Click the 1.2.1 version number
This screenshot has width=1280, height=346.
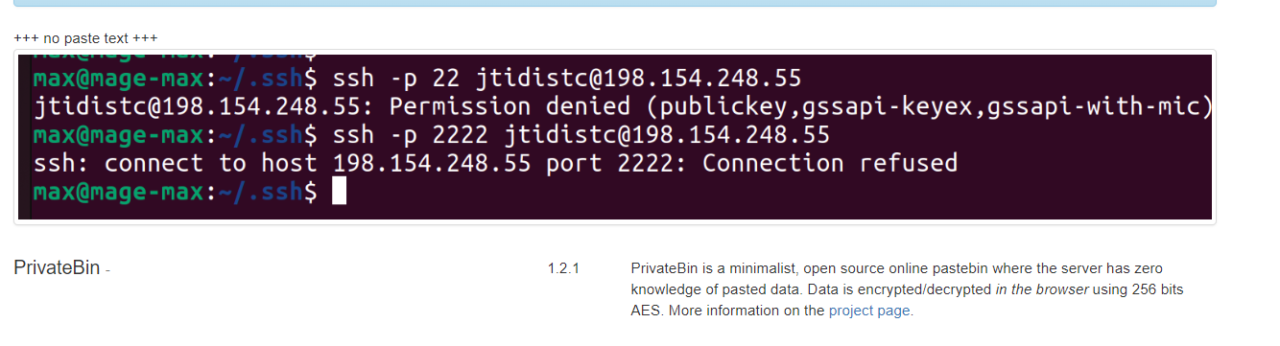coord(564,269)
